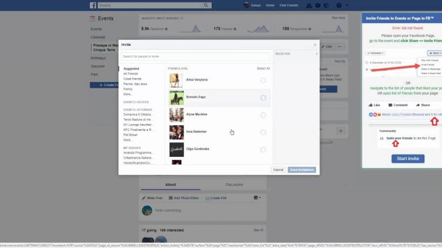
Task: Open the help question mark icon
Action: pyautogui.click(x=339, y=5)
